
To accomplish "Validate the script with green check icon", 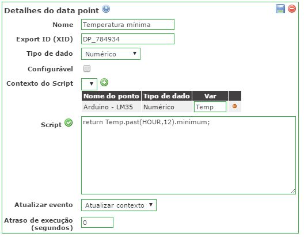I will click(x=69, y=123).
